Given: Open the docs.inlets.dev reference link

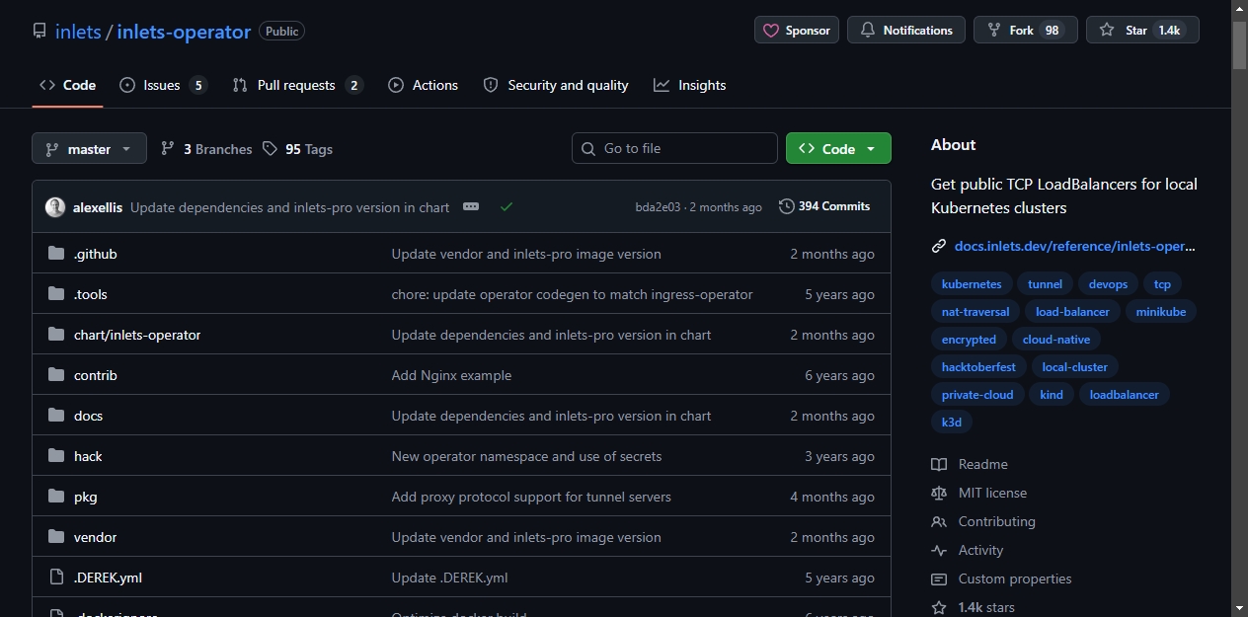Looking at the screenshot, I should click(x=1075, y=246).
